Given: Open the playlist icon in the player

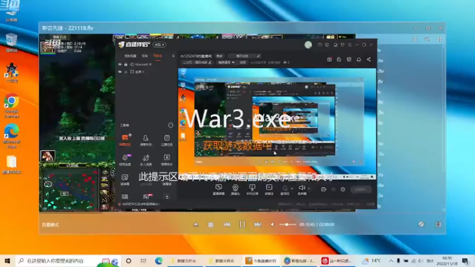Looking at the screenshot, I should pyautogui.click(x=438, y=224).
